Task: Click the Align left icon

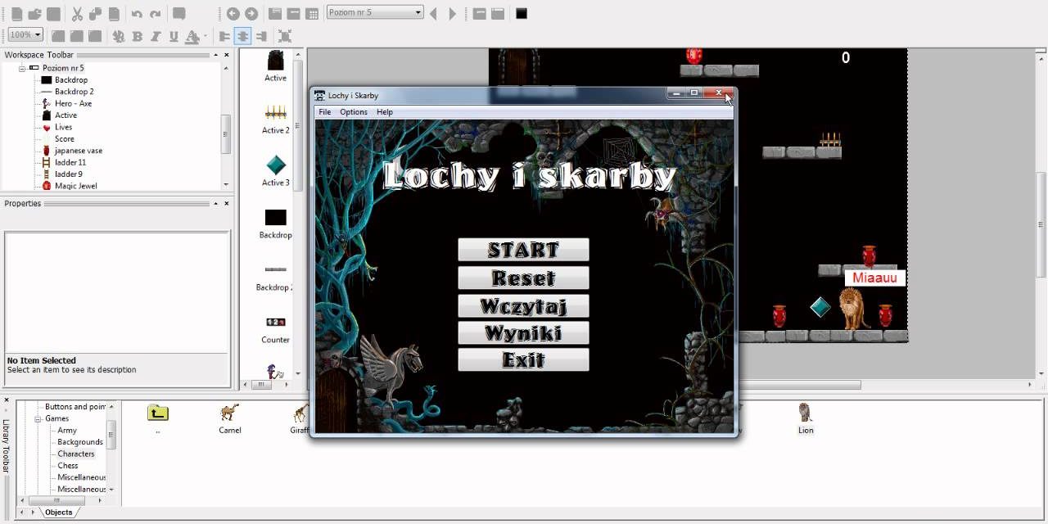Action: pos(224,36)
